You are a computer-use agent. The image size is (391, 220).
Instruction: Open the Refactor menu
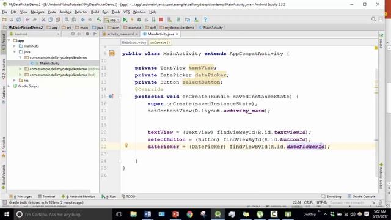(81, 12)
